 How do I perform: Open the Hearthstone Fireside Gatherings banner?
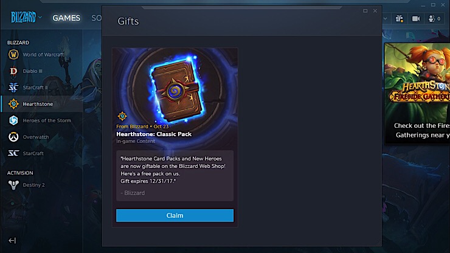[417, 93]
